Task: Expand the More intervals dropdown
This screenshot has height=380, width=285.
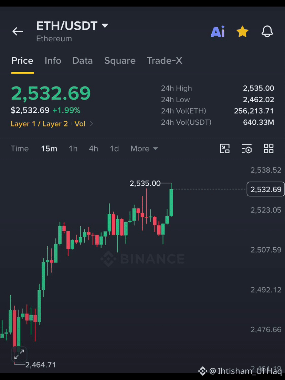Action: coord(144,148)
